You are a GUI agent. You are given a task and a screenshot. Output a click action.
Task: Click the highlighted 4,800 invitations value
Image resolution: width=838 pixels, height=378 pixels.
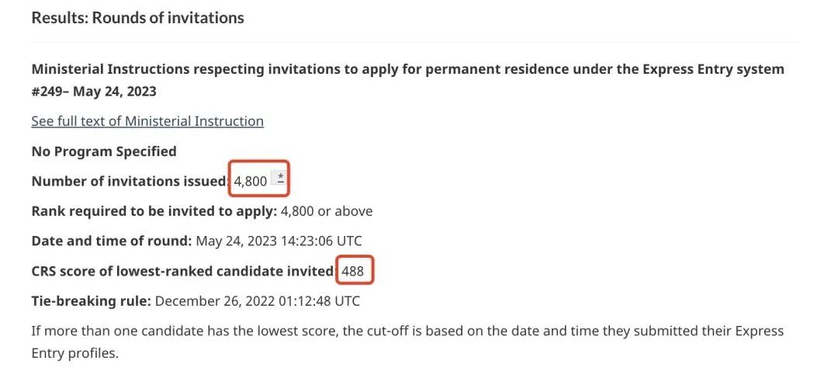click(x=251, y=182)
